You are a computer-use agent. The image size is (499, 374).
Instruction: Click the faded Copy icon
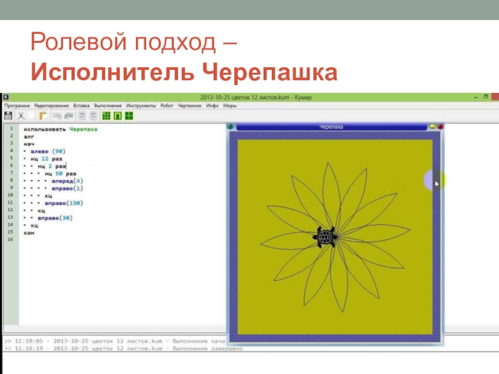(x=32, y=116)
